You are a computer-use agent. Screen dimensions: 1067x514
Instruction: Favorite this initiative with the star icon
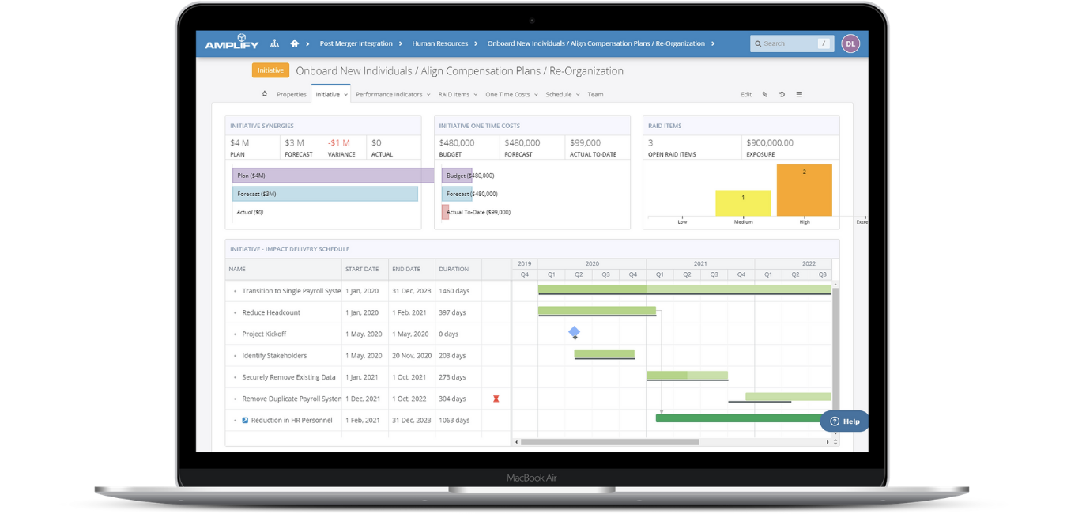265,94
